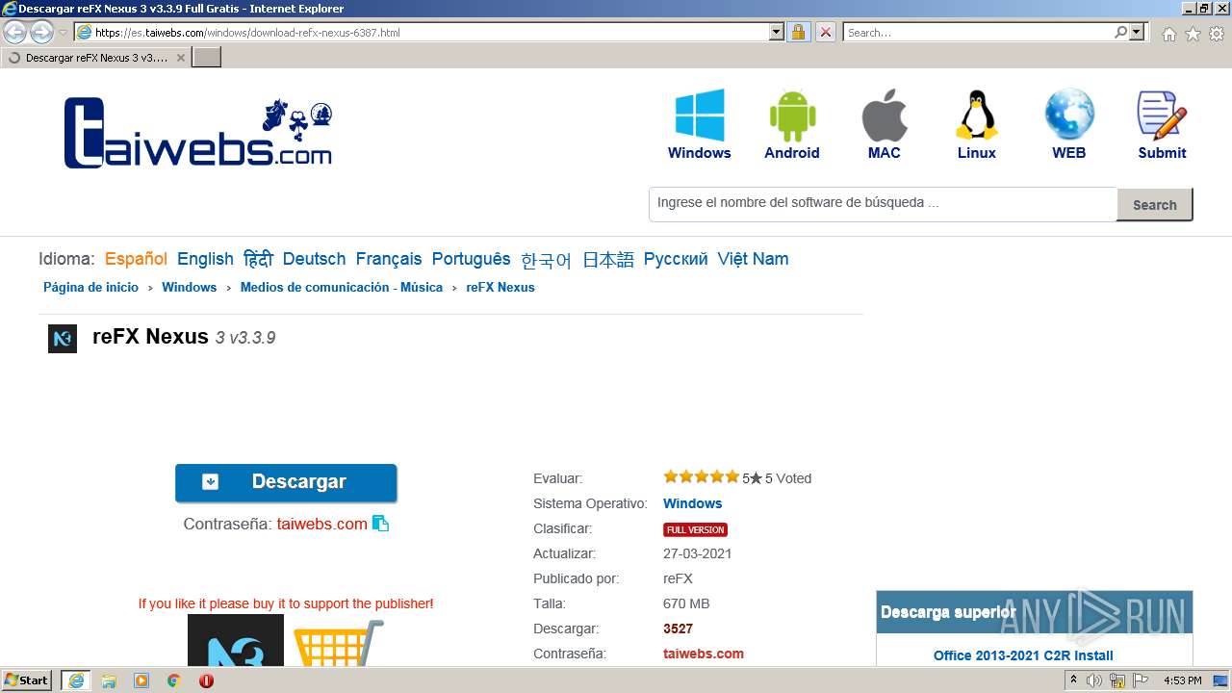The image size is (1232, 693).
Task: Click the FULL VERSION badge
Action: [695, 529]
